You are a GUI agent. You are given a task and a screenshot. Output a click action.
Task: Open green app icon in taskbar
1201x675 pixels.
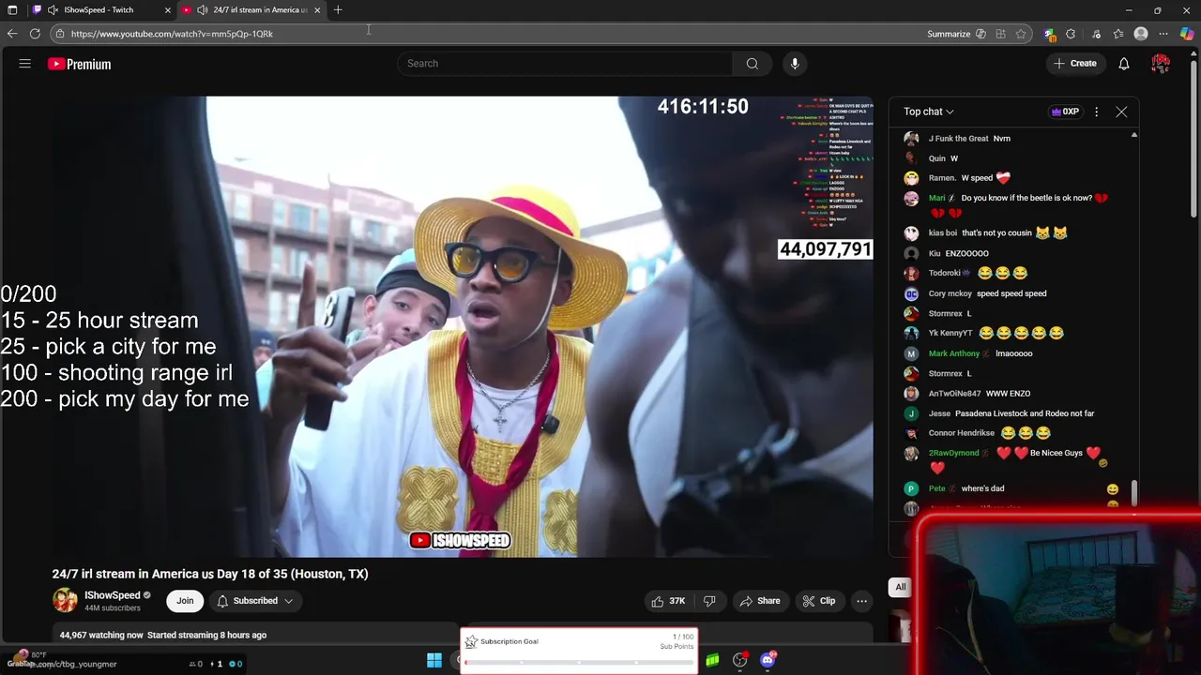[713, 661]
